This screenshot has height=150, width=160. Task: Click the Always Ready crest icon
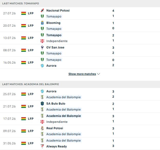click(42, 146)
